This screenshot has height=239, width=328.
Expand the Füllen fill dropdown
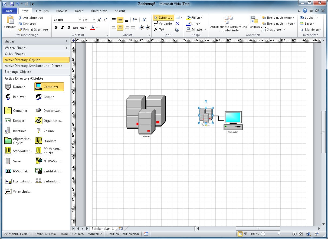[202, 18]
